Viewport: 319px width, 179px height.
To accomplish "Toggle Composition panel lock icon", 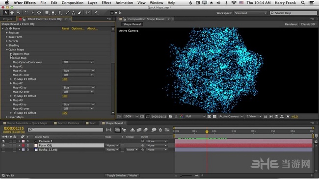I will pos(124,19).
